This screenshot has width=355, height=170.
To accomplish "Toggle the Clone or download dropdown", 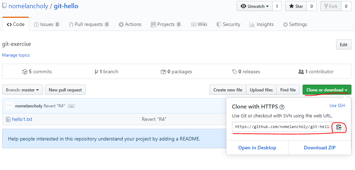I will 327,90.
